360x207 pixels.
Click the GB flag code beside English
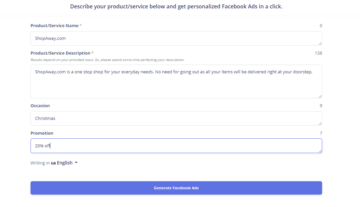53,163
